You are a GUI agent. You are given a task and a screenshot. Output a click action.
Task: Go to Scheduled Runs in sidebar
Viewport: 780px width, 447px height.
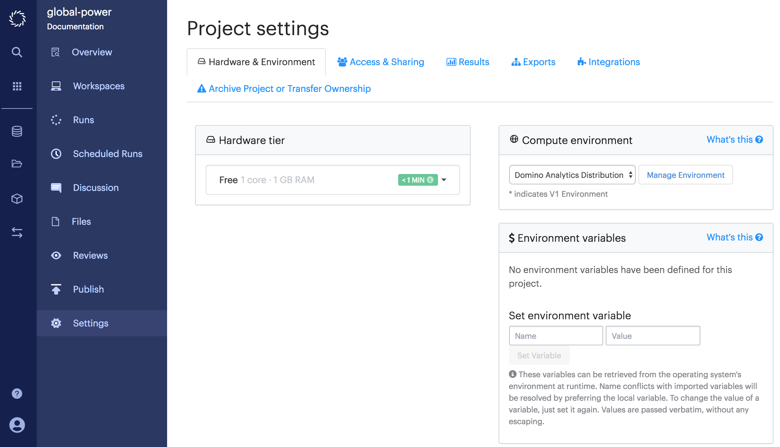(108, 154)
